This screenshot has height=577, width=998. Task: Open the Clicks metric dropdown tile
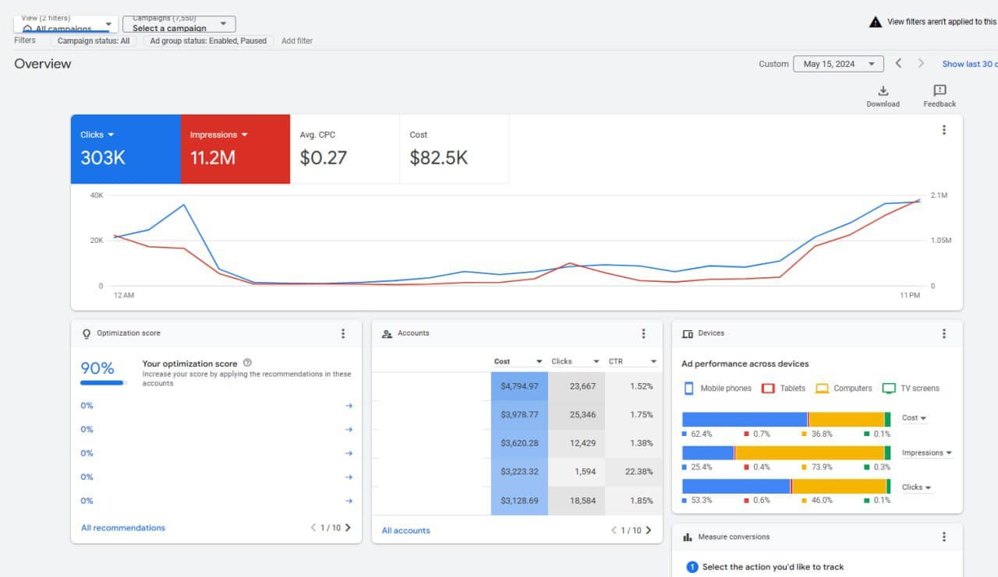tap(126, 149)
